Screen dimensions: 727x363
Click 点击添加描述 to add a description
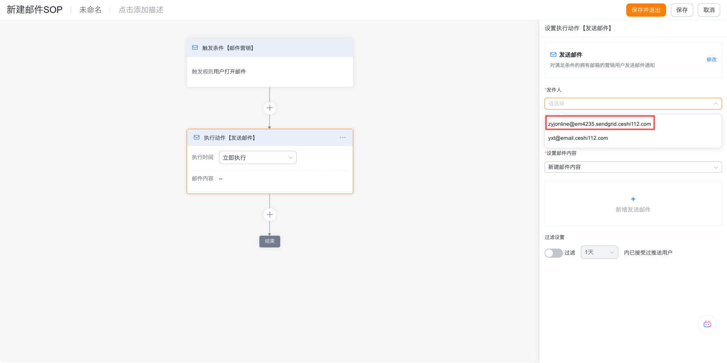[x=141, y=10]
